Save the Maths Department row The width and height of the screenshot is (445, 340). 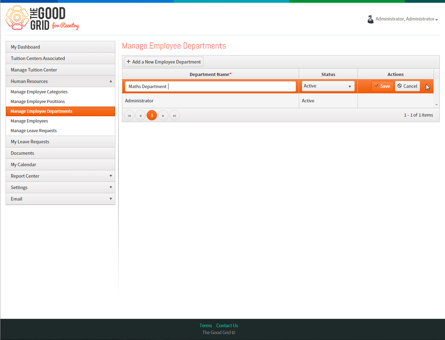coord(382,86)
